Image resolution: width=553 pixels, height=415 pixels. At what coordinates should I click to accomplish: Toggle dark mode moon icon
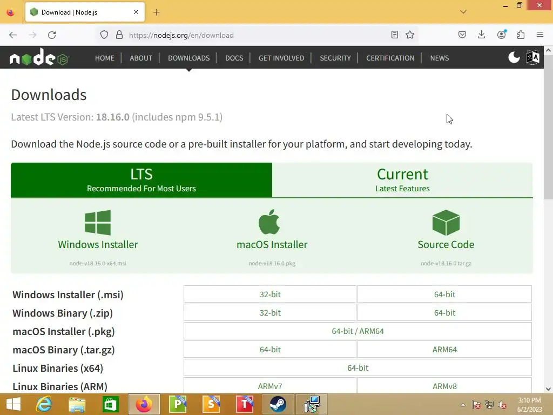coord(514,57)
